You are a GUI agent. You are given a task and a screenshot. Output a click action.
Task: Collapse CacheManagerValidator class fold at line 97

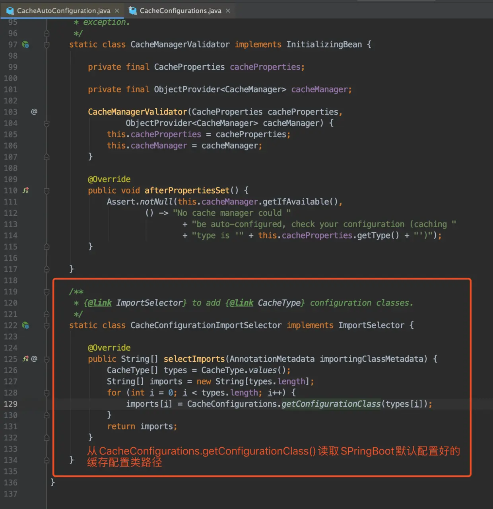(x=47, y=45)
